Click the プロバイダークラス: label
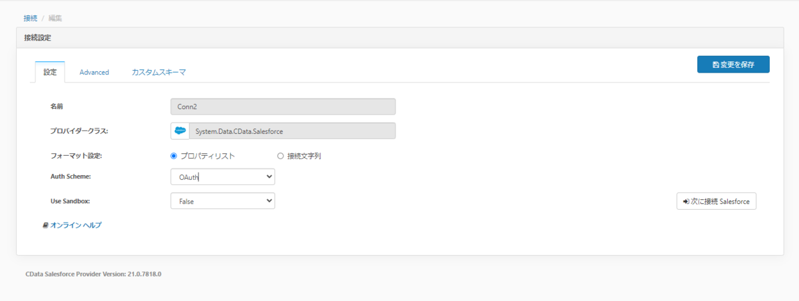This screenshot has height=301, width=799. click(x=79, y=131)
